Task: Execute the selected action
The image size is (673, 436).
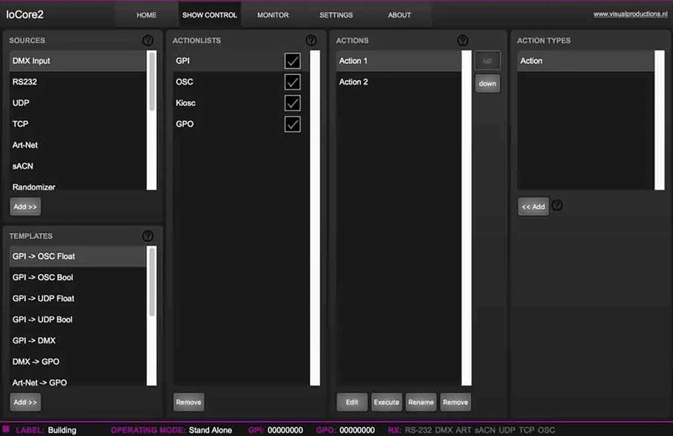Action: (x=386, y=402)
